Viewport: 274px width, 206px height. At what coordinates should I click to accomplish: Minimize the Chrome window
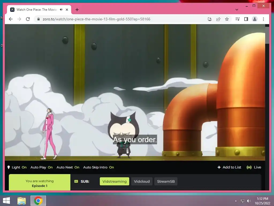[x=246, y=6]
